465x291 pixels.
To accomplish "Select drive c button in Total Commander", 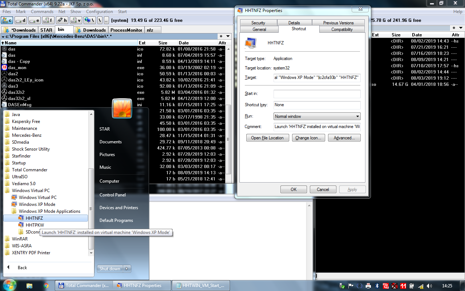I will pos(7,20).
